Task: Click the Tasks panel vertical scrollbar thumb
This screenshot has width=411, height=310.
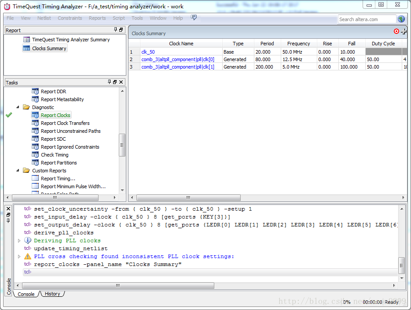Action: pyautogui.click(x=122, y=145)
